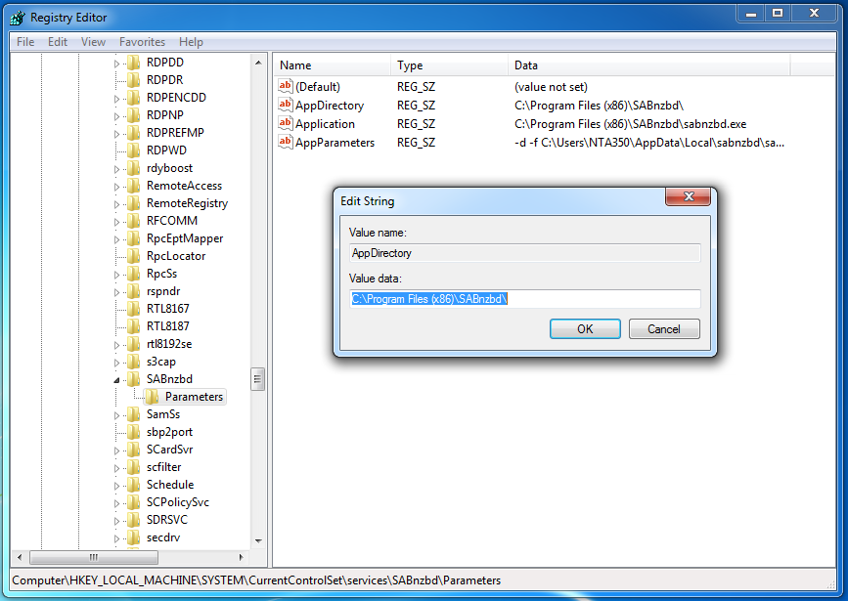Screen dimensions: 848x601
Task: Select the AppParameters data cell text
Action: (x=649, y=143)
